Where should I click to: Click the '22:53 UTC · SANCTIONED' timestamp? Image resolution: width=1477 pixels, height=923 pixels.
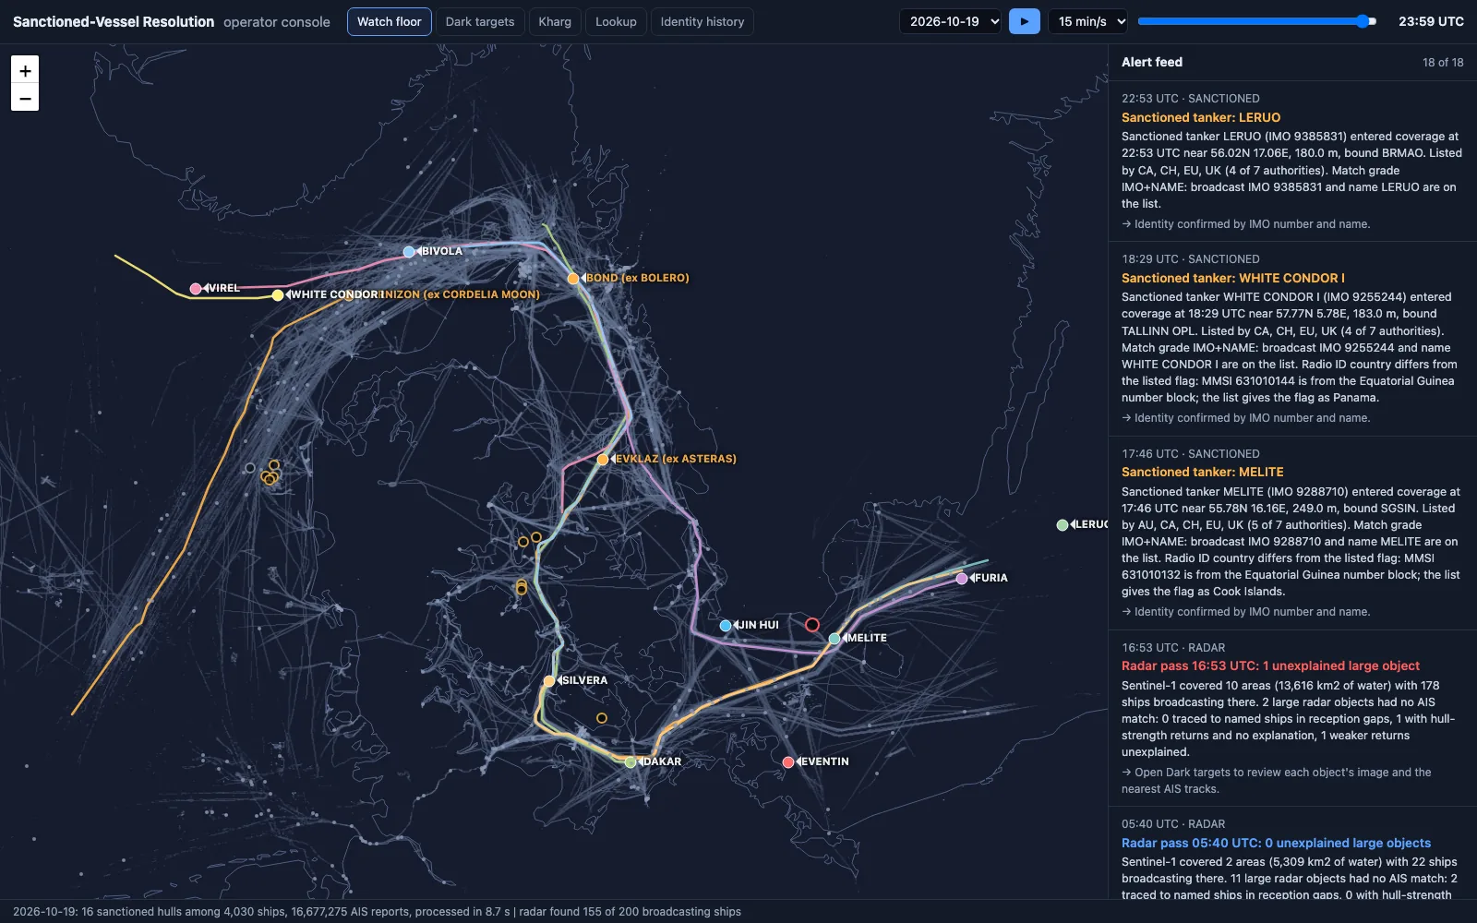click(x=1191, y=99)
